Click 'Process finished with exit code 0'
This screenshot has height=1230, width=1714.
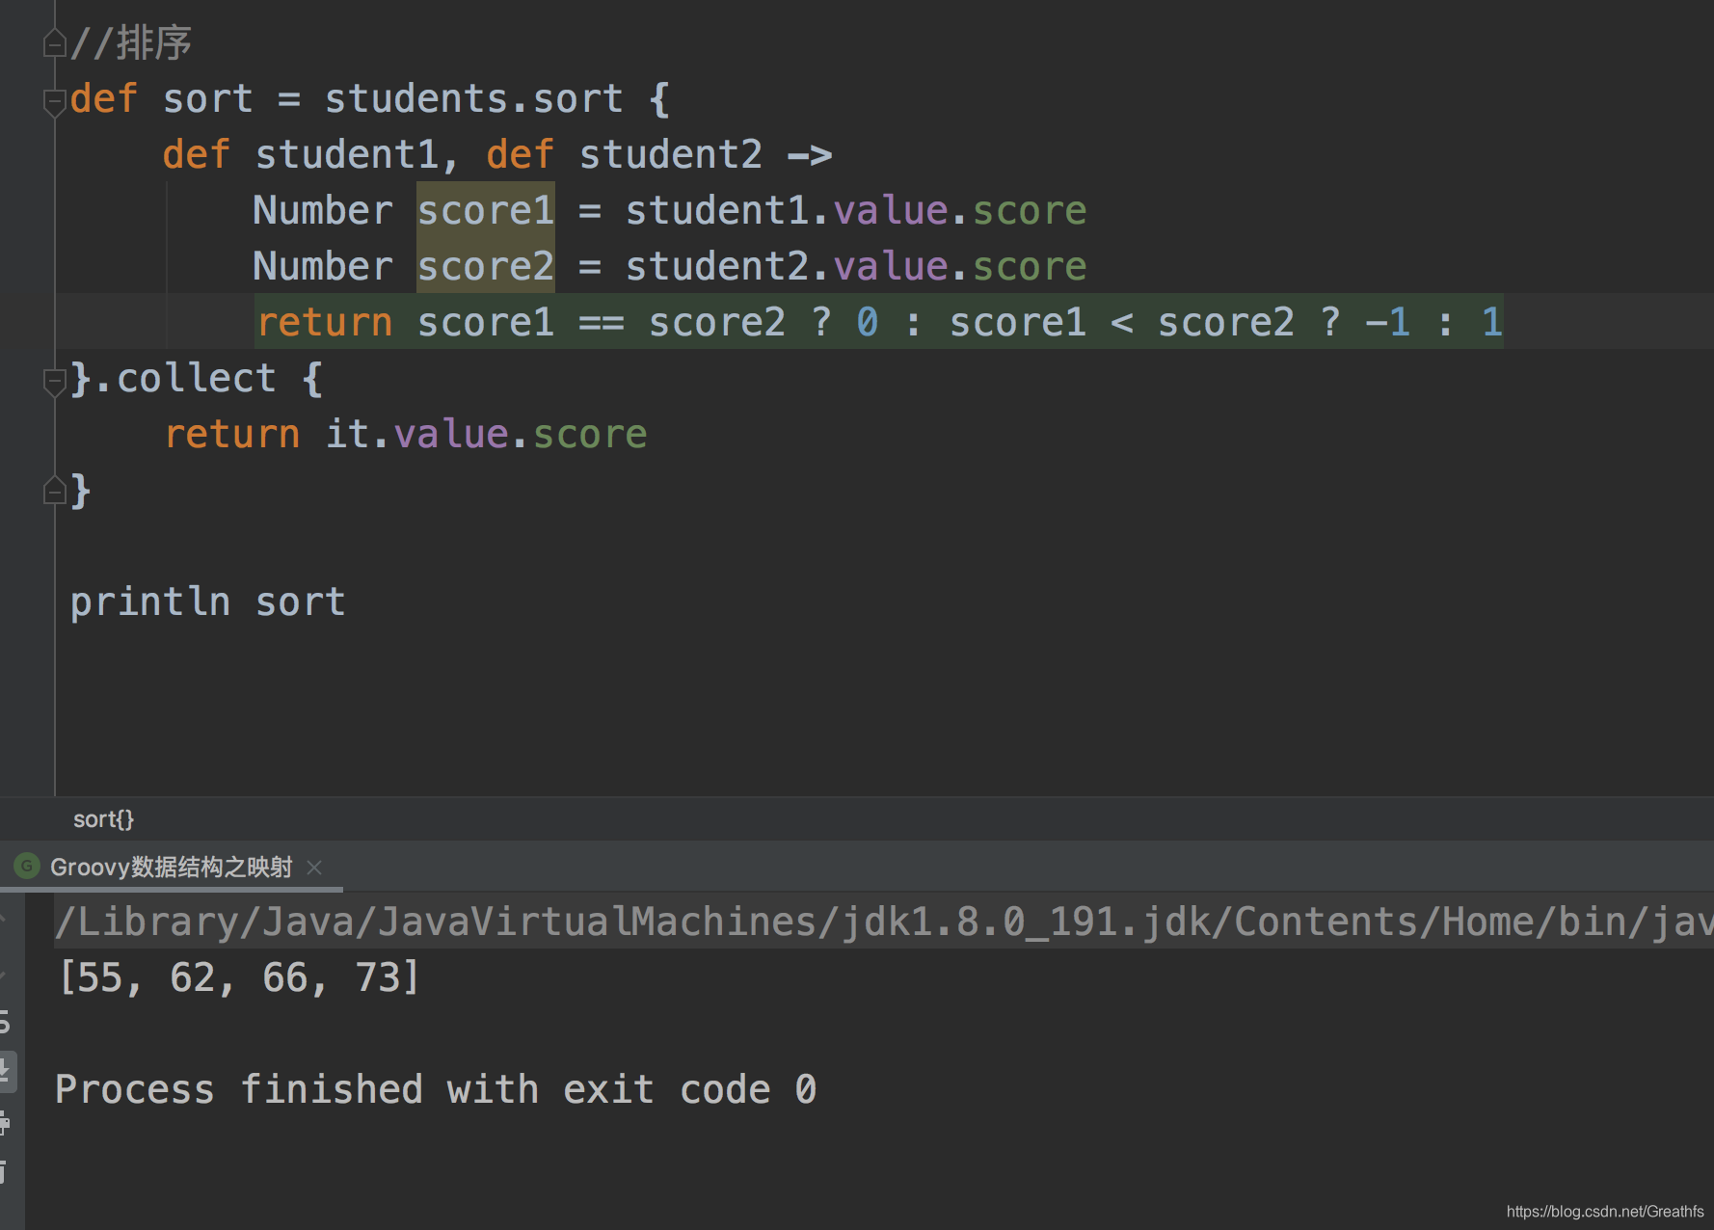[436, 1089]
